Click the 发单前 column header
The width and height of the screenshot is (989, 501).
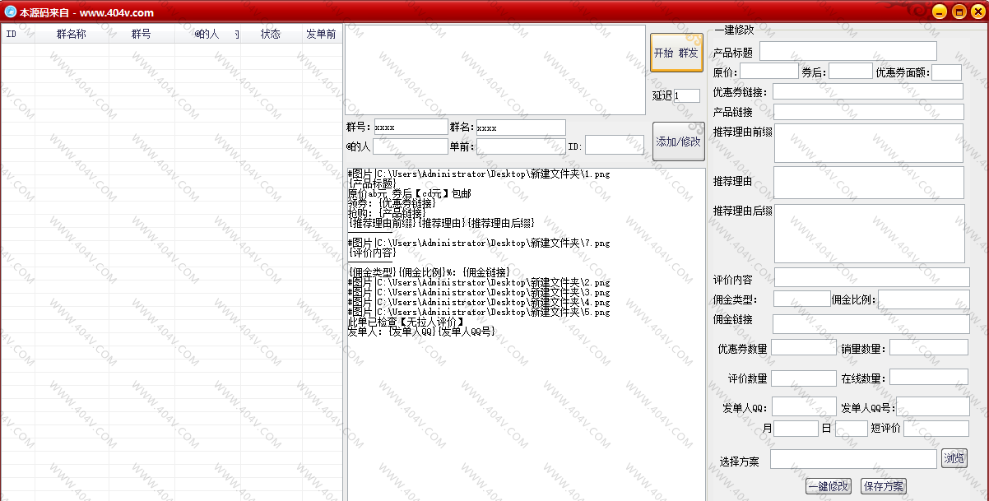click(320, 35)
